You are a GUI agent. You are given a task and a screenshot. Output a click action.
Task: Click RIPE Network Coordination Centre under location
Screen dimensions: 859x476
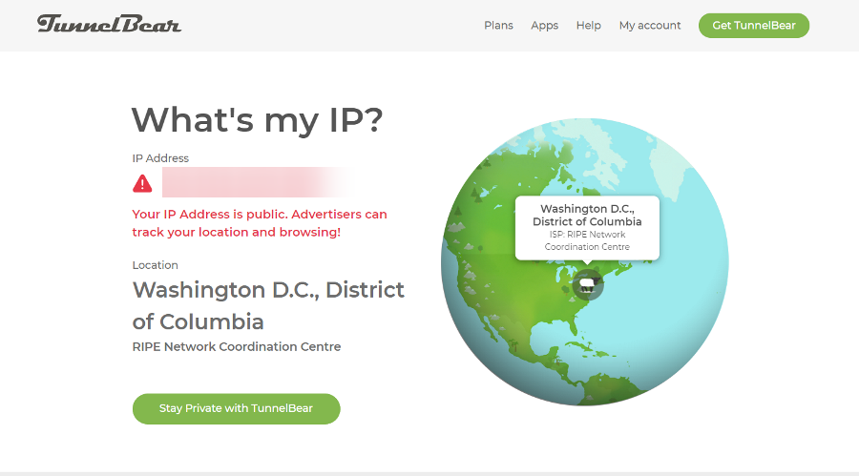[237, 346]
